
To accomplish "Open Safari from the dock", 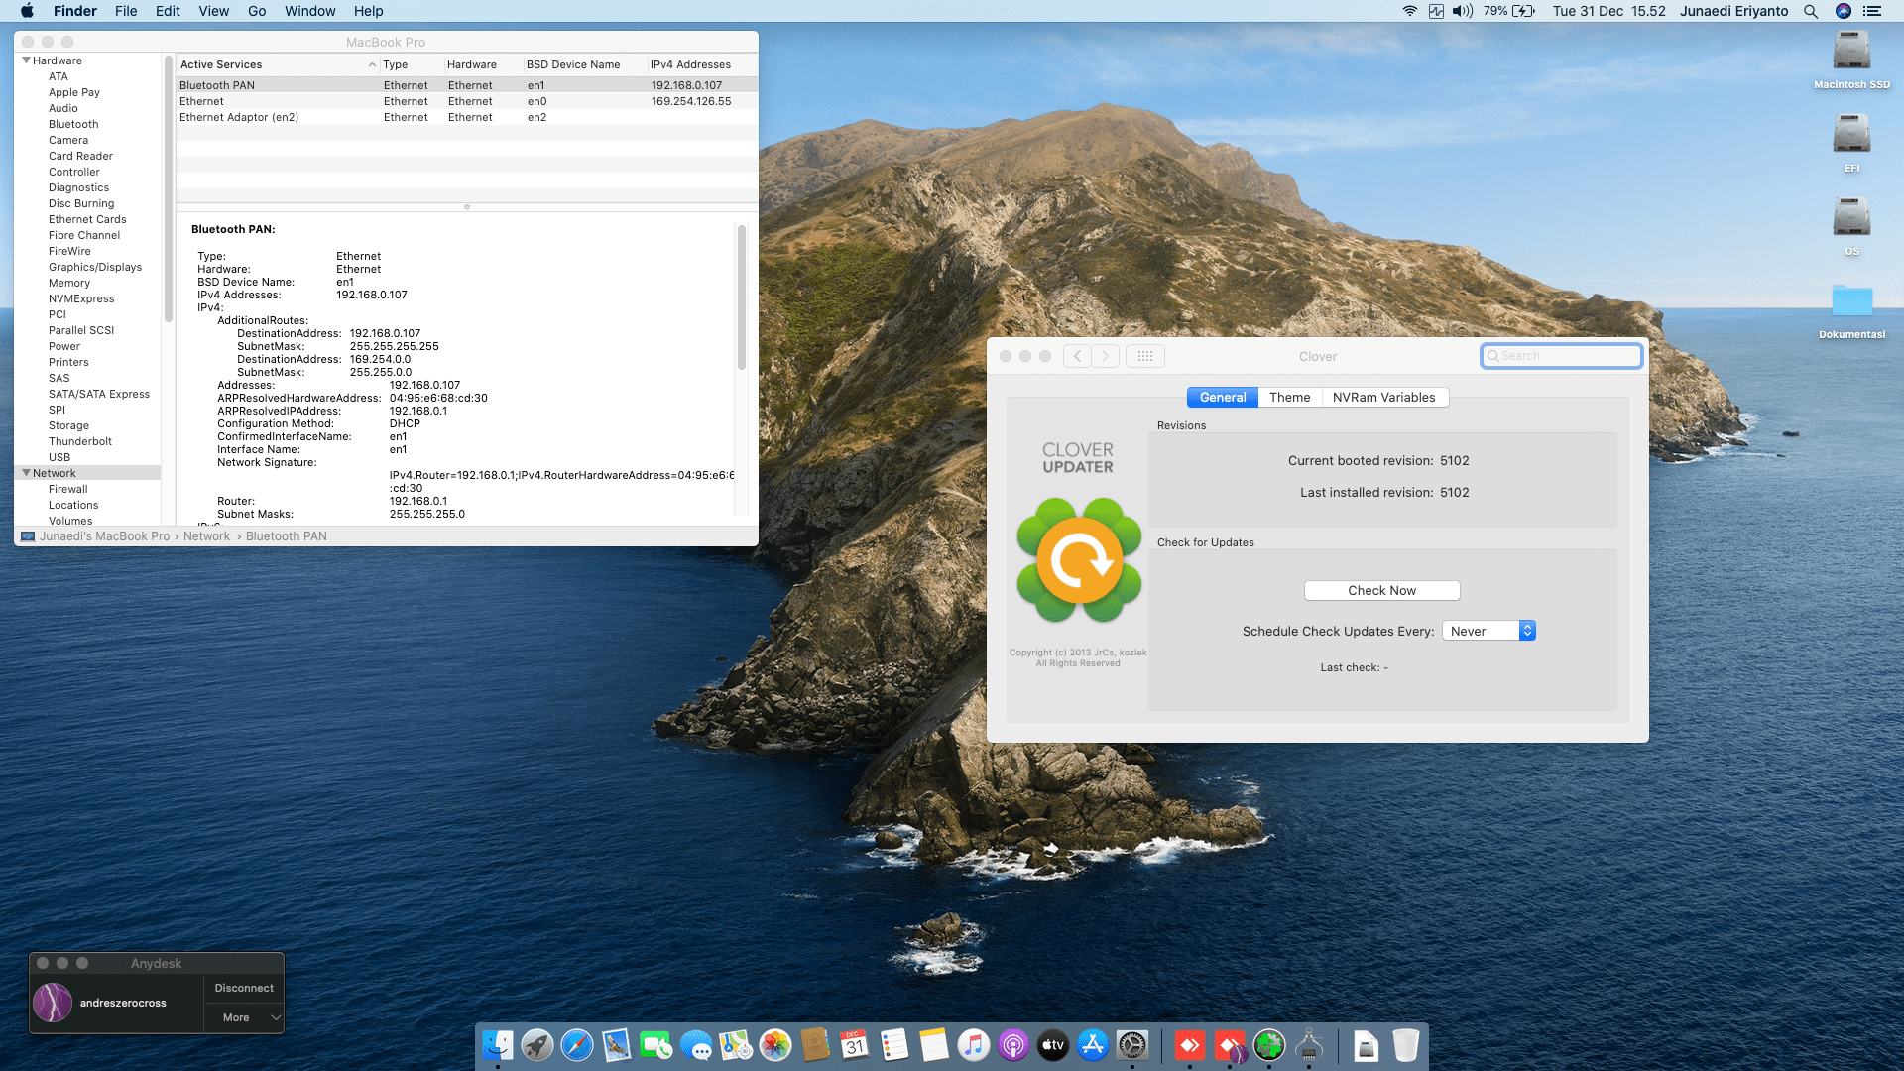I will pyautogui.click(x=576, y=1045).
